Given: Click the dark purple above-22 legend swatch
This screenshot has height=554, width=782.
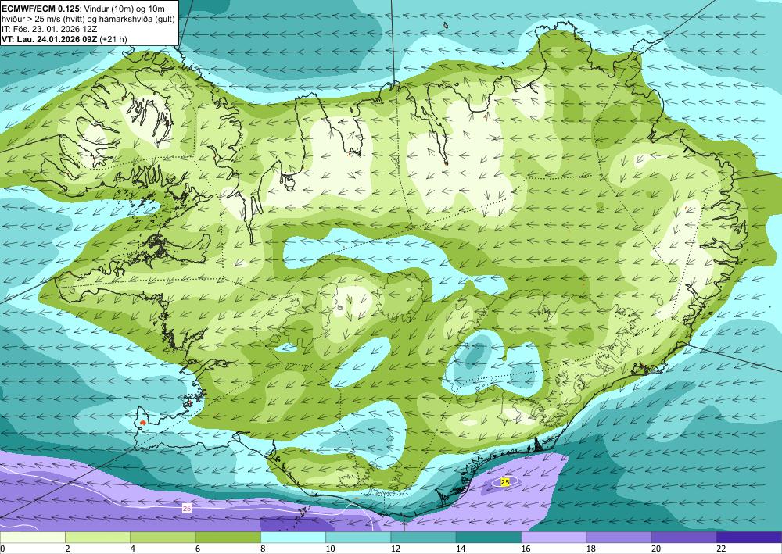Looking at the screenshot, I should (749, 538).
